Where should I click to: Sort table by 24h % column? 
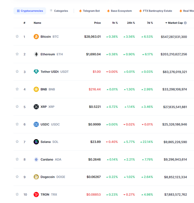pyautogui.click(x=131, y=23)
